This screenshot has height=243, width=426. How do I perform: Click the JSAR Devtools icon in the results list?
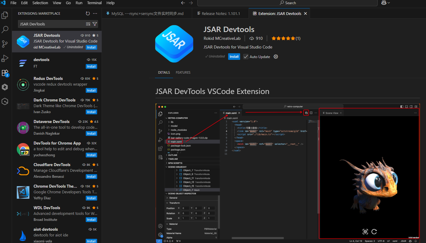(23, 41)
